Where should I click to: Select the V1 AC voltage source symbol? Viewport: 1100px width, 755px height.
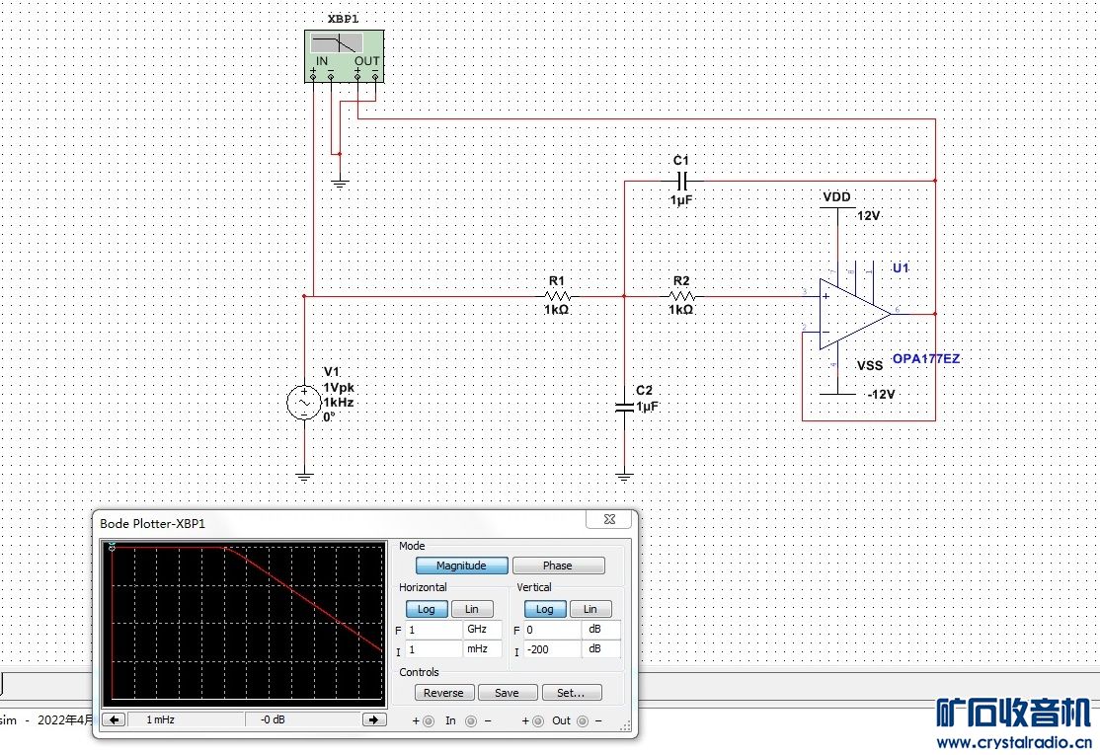point(303,403)
